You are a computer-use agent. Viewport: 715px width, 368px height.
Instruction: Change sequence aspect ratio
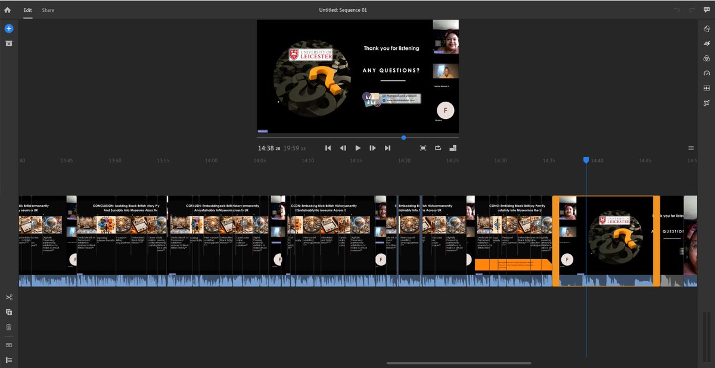coord(453,148)
